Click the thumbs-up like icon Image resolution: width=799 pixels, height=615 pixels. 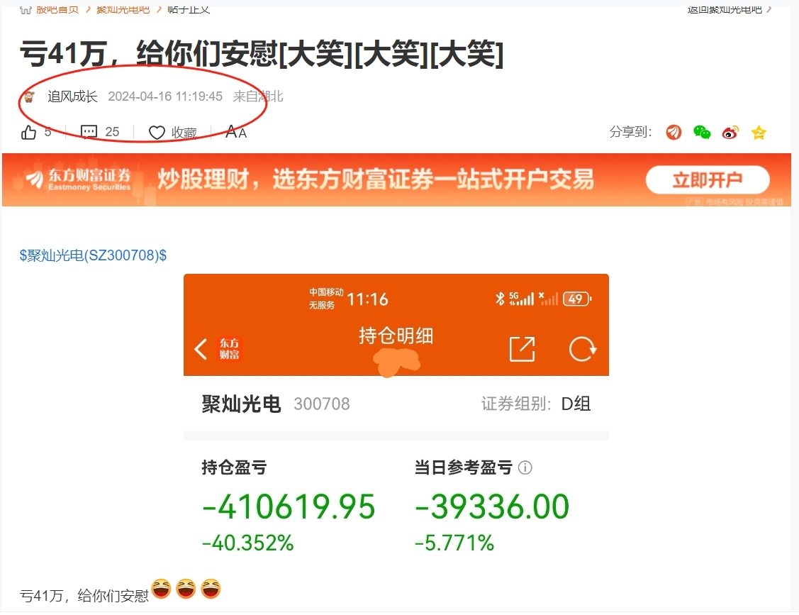pos(28,133)
